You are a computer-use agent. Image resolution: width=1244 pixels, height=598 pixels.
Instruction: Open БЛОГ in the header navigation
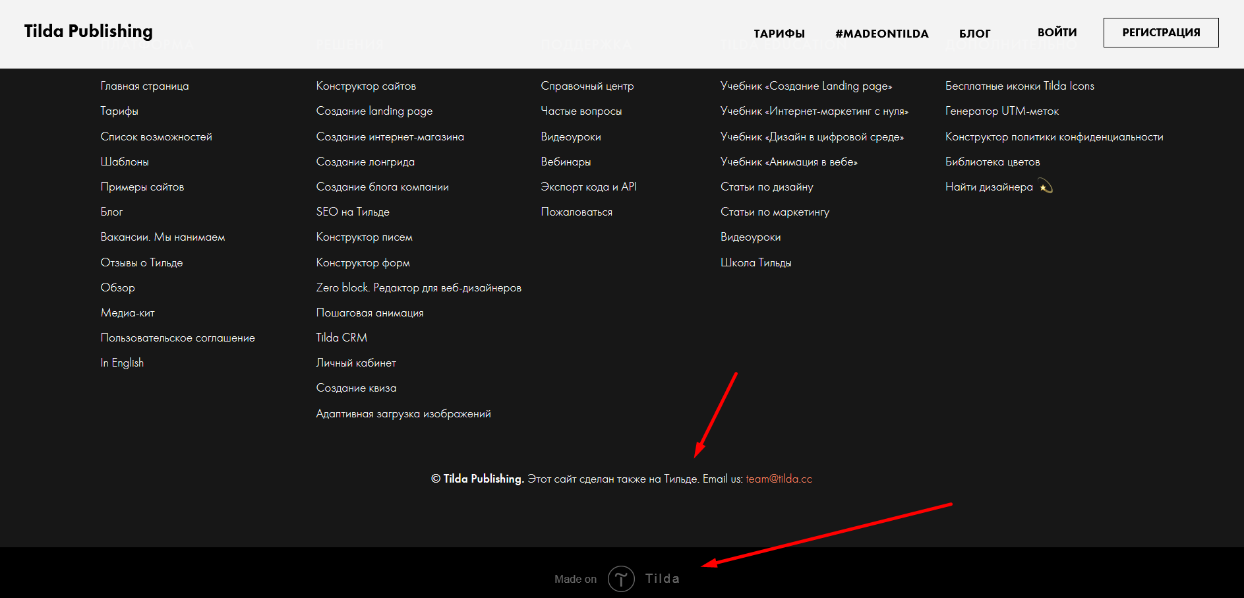974,34
